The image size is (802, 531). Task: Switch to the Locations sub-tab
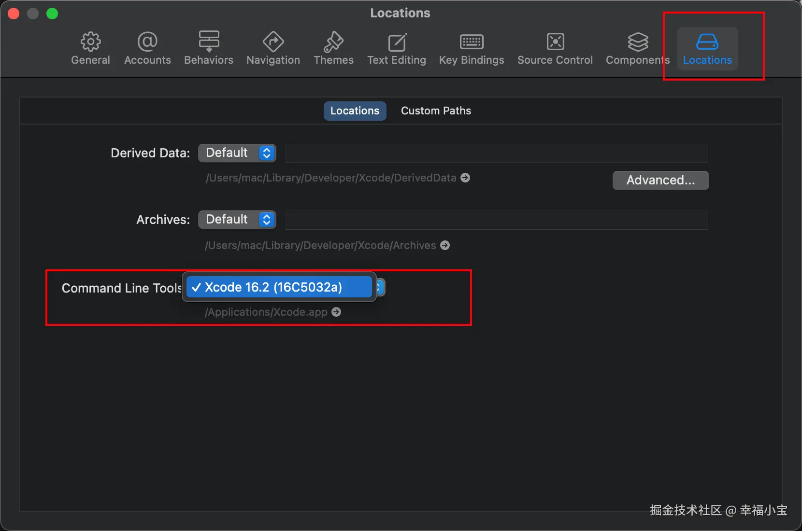355,111
